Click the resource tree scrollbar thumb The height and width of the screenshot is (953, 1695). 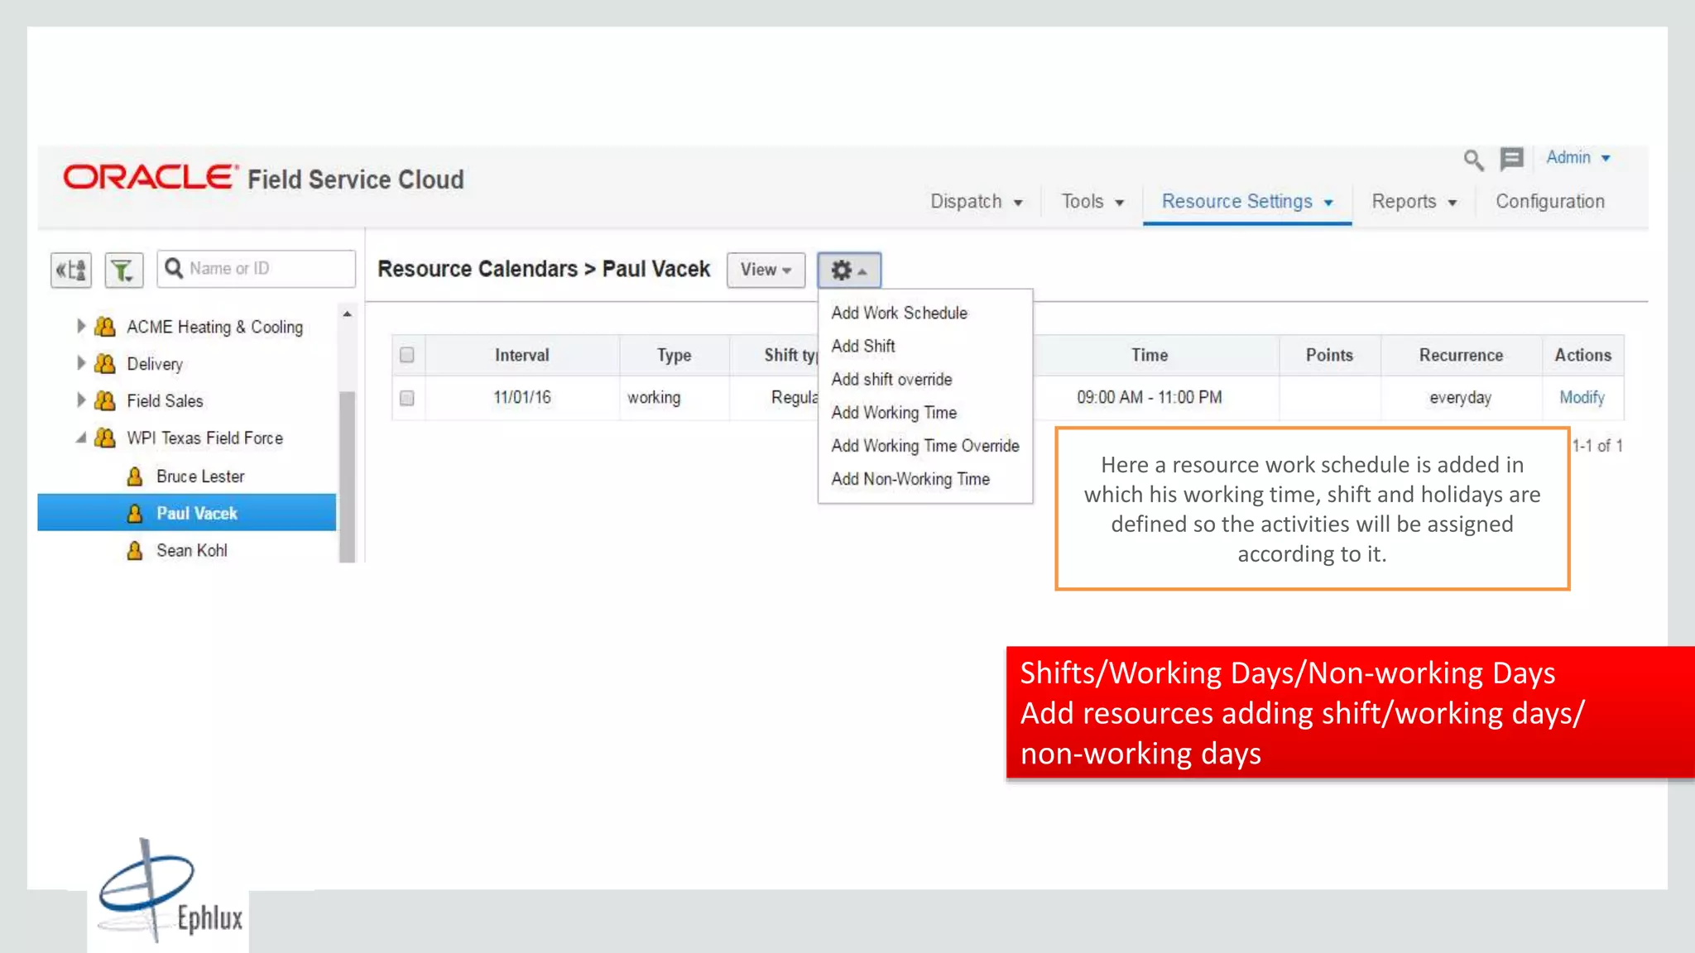[347, 476]
